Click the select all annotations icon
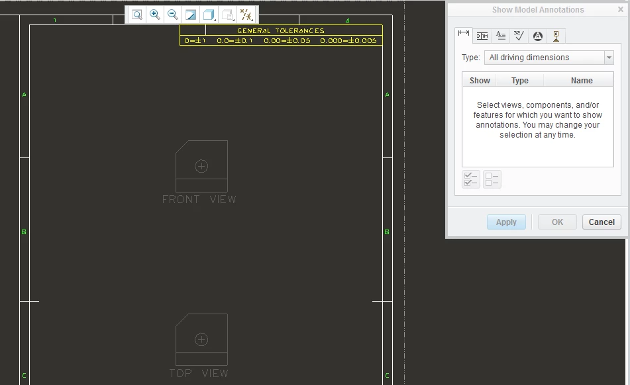 pos(470,179)
